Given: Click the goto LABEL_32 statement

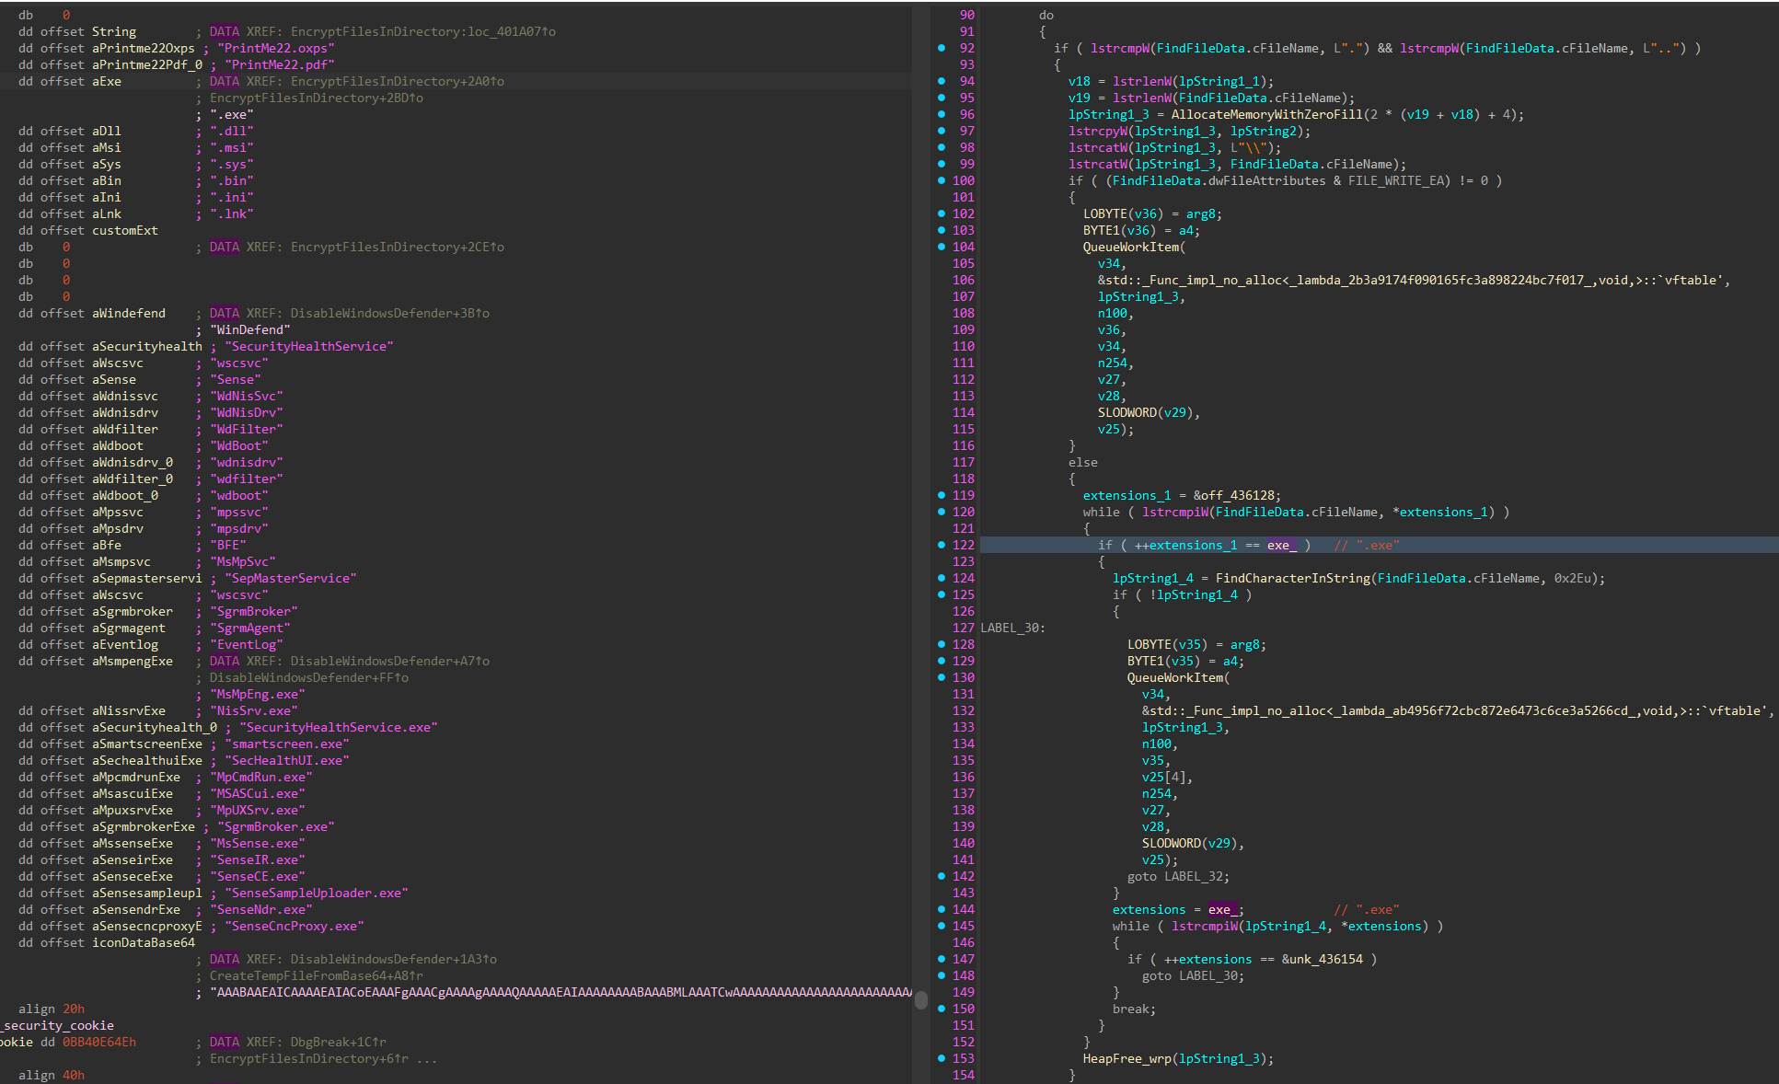Looking at the screenshot, I should [1178, 876].
